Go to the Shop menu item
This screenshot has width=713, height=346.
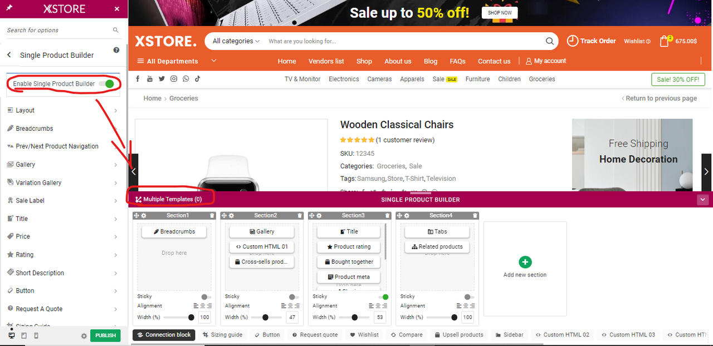click(364, 61)
